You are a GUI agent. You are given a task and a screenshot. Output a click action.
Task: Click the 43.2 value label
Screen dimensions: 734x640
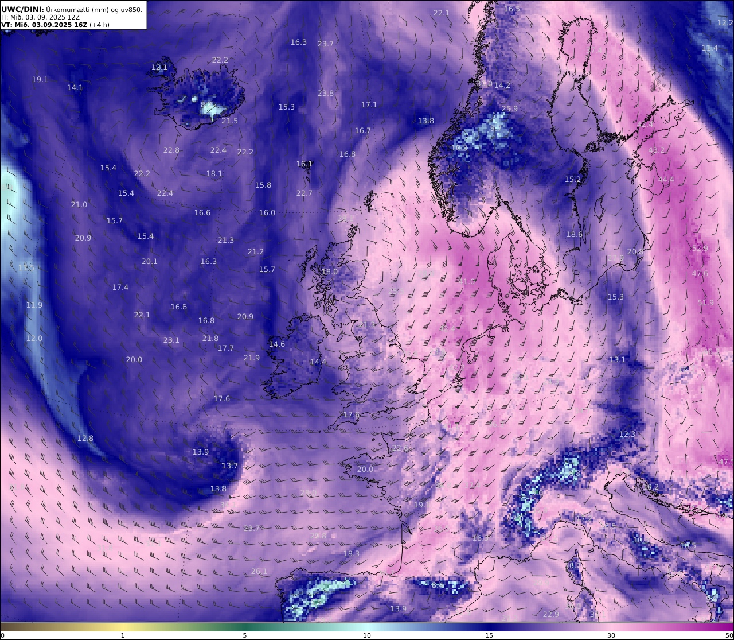click(657, 150)
